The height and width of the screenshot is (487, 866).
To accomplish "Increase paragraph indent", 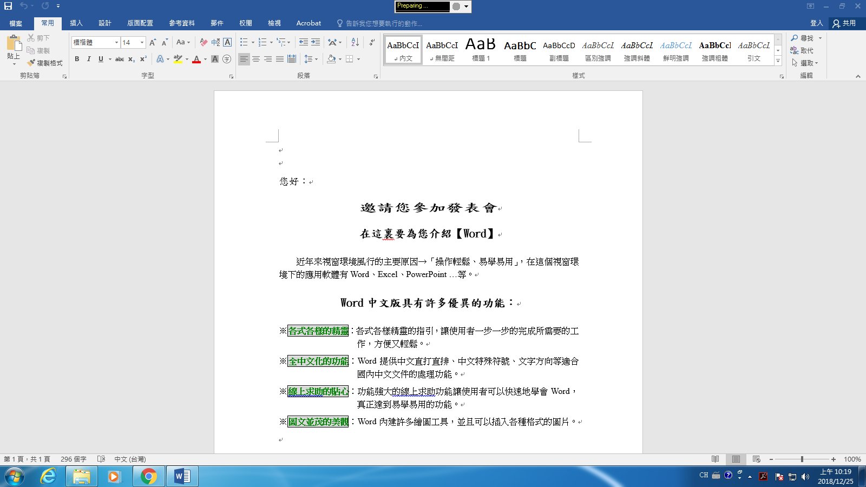I will 316,42.
